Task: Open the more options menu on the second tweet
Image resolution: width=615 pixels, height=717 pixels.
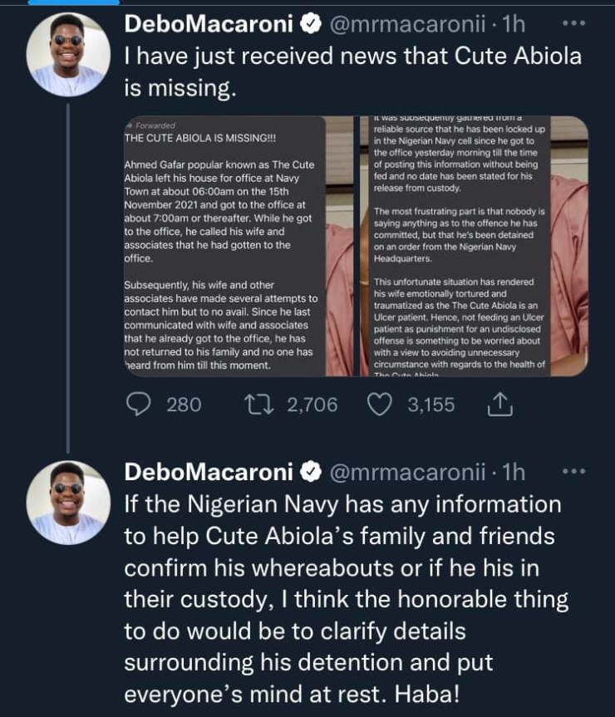Action: (x=573, y=473)
